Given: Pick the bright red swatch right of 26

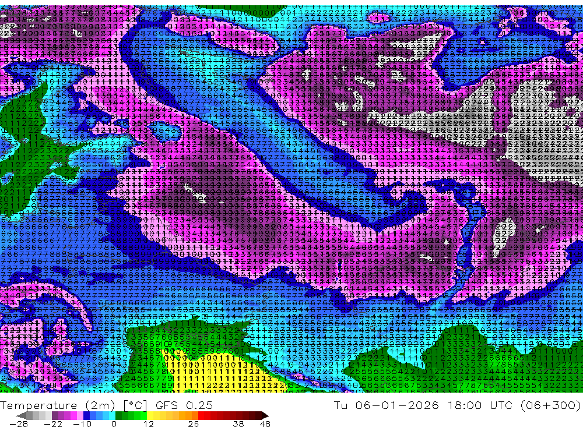Looking at the screenshot, I should click(201, 415).
